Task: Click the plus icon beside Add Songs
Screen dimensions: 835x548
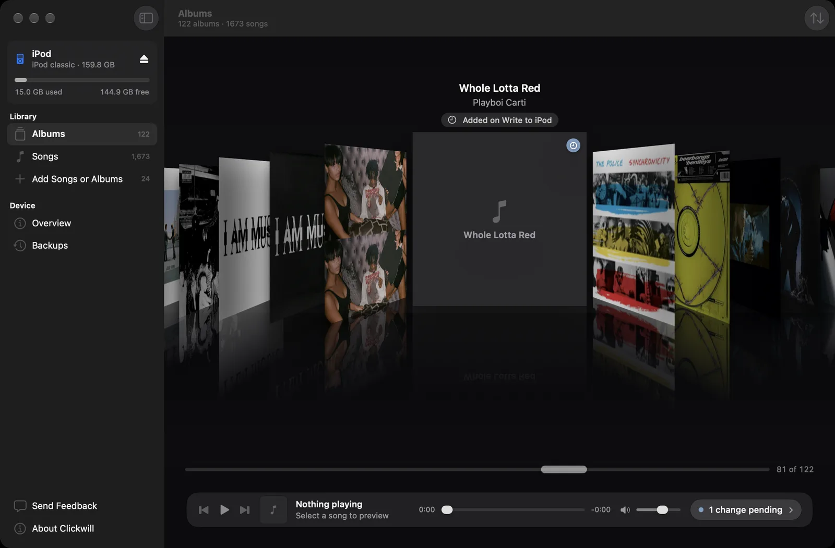Action: [20, 179]
